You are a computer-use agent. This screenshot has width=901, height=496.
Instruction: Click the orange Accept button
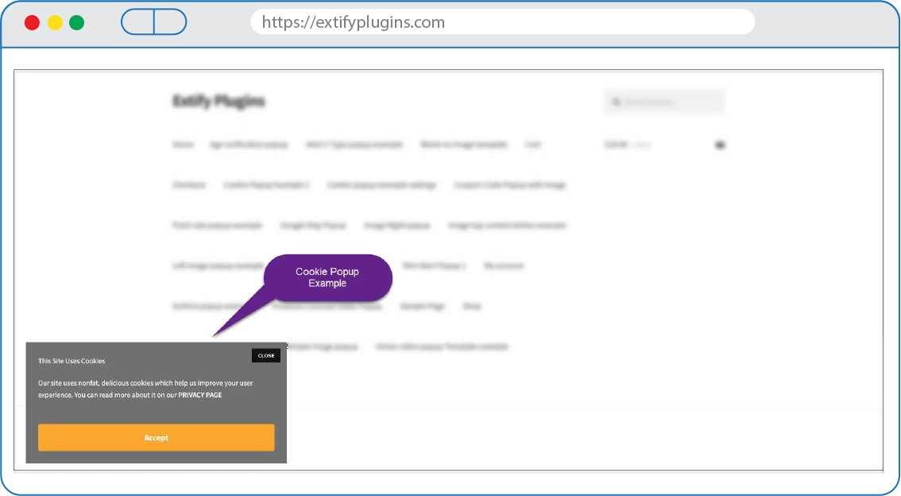coord(156,437)
